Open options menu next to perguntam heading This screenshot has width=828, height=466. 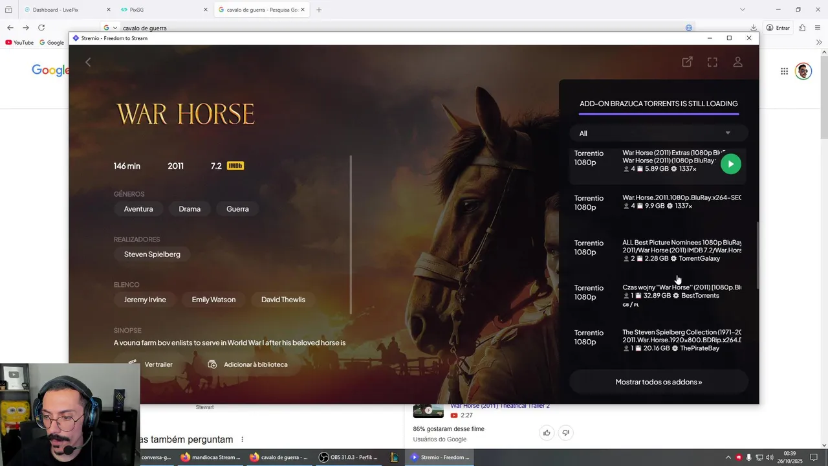(x=243, y=439)
